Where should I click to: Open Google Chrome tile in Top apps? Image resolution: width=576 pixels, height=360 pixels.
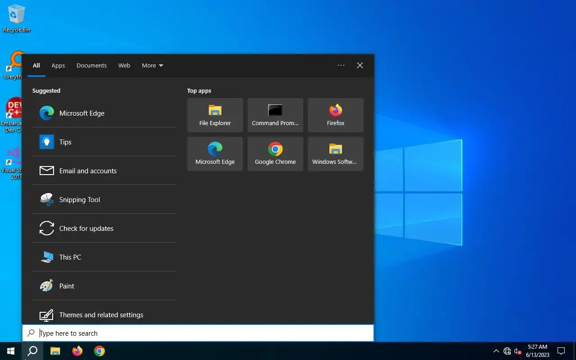pos(275,154)
